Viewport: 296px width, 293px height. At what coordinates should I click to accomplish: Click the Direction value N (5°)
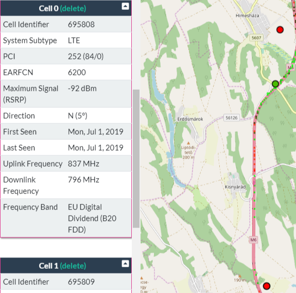tap(78, 116)
